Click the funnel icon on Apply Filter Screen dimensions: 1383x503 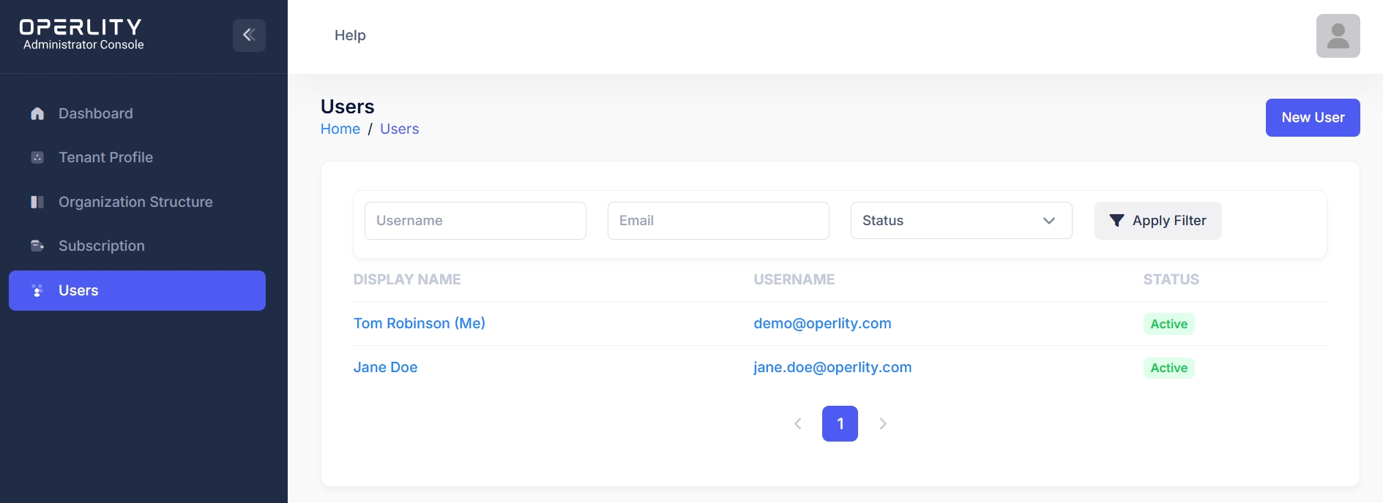[x=1117, y=221]
